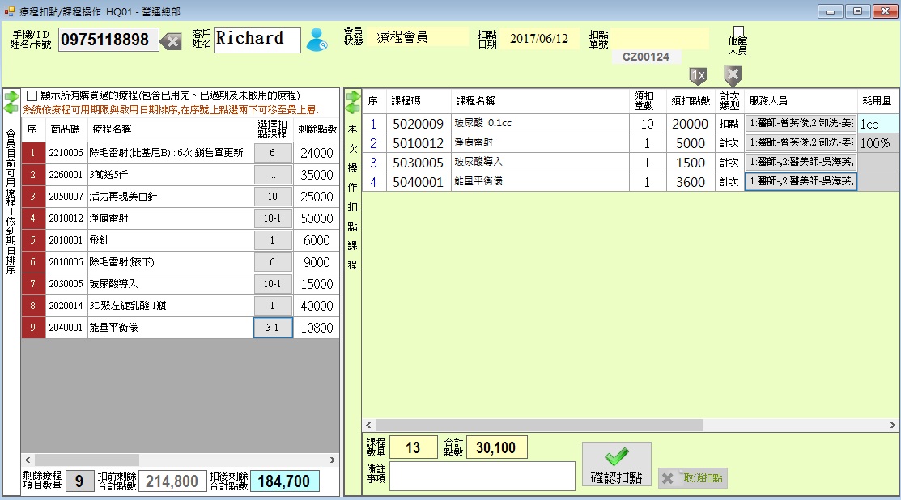Select red row number 4 for 淨膚雷射
901x500 pixels.
pyautogui.click(x=32, y=218)
